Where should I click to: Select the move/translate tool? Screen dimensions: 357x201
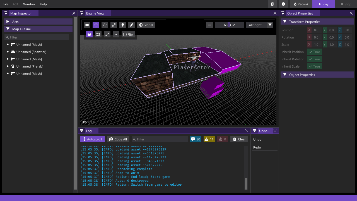point(96,25)
